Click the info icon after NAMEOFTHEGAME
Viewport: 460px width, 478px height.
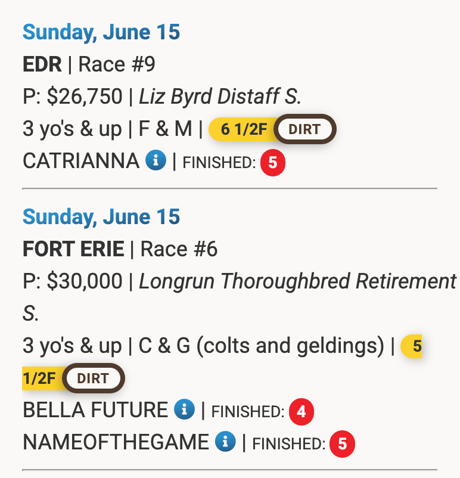tap(225, 441)
